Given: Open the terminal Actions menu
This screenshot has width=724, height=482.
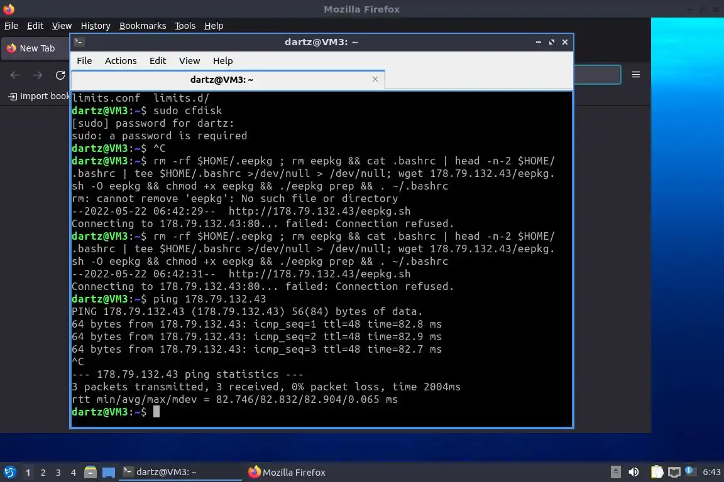Looking at the screenshot, I should pyautogui.click(x=121, y=61).
